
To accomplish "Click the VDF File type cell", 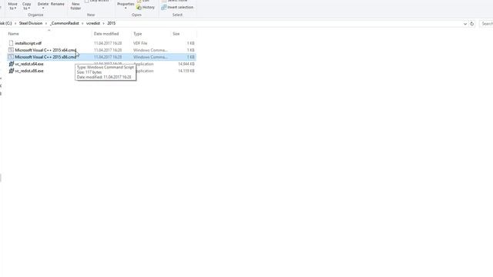I will [140, 43].
